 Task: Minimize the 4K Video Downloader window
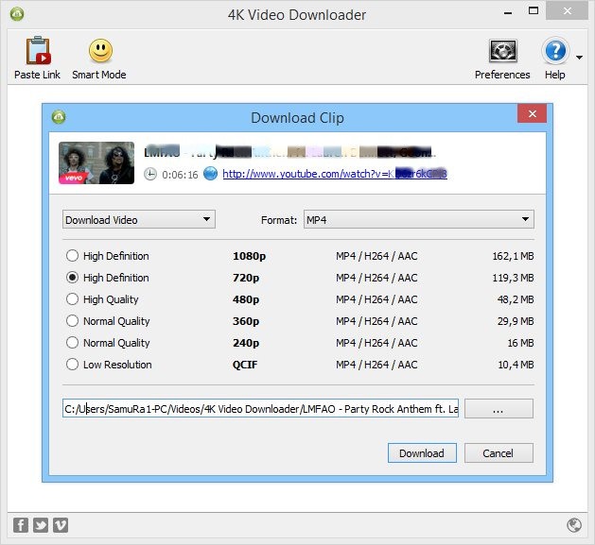(508, 13)
